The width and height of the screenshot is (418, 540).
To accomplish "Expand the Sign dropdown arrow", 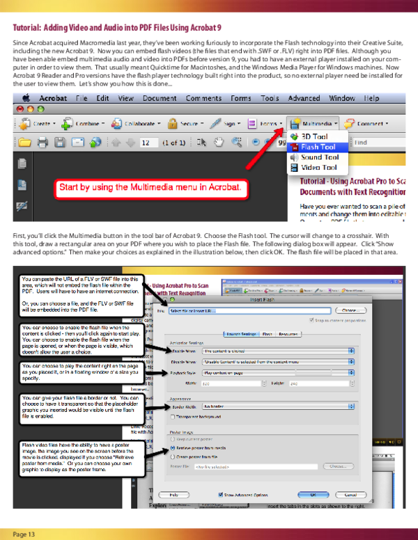I will tap(239, 124).
